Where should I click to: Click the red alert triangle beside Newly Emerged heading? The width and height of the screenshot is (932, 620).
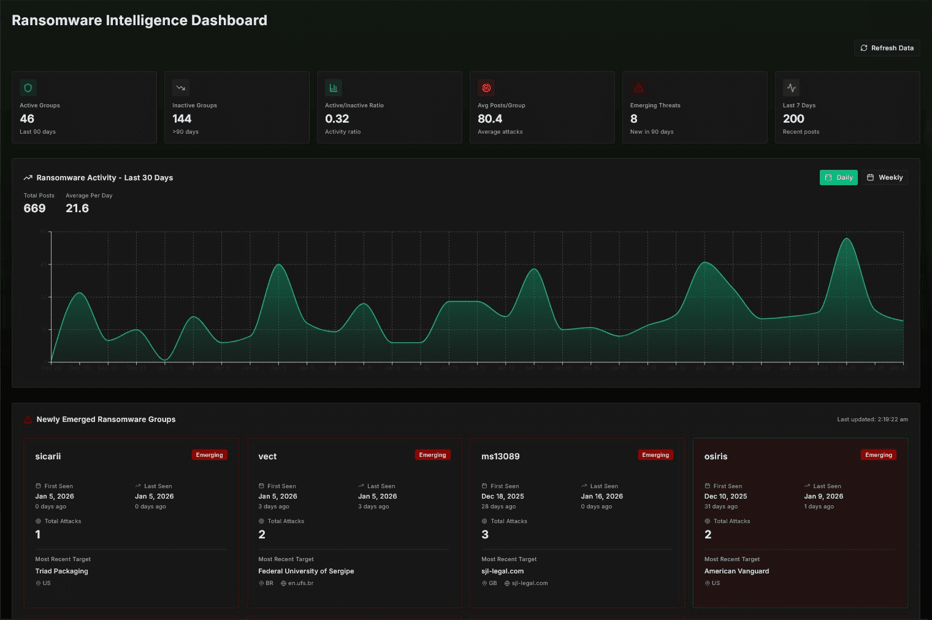point(27,419)
